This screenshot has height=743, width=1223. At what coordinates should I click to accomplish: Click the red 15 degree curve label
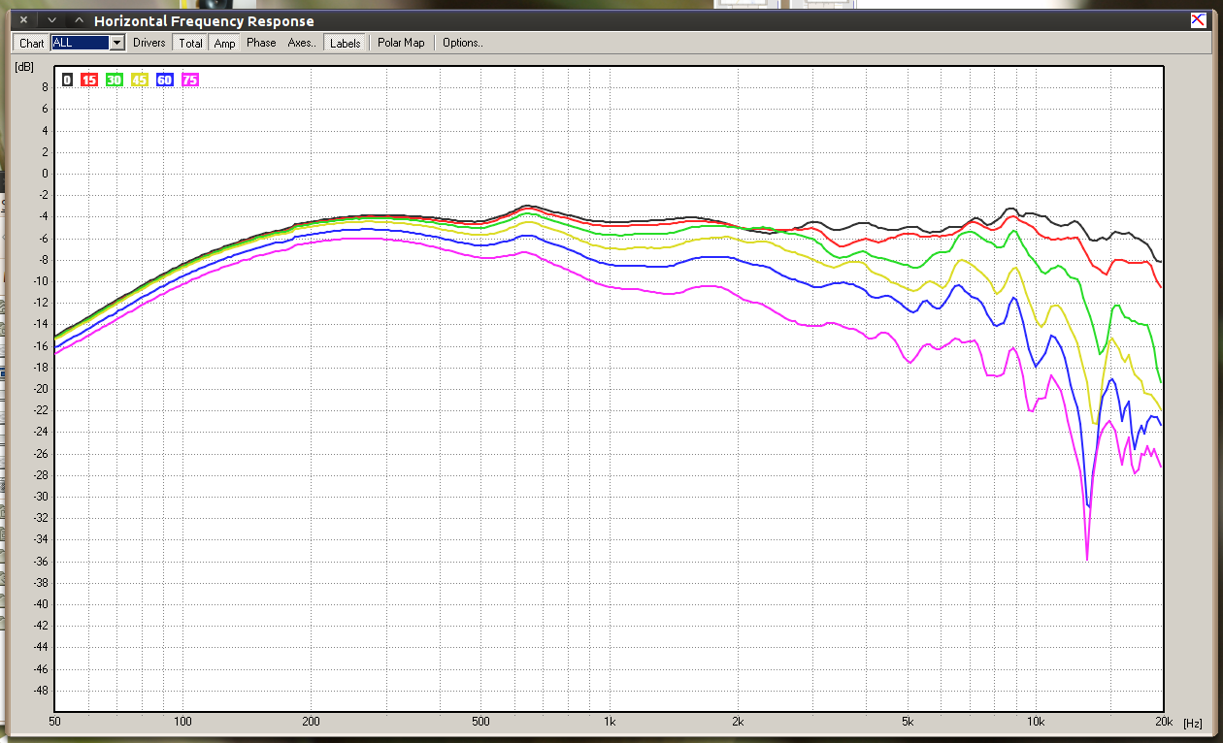click(x=89, y=80)
